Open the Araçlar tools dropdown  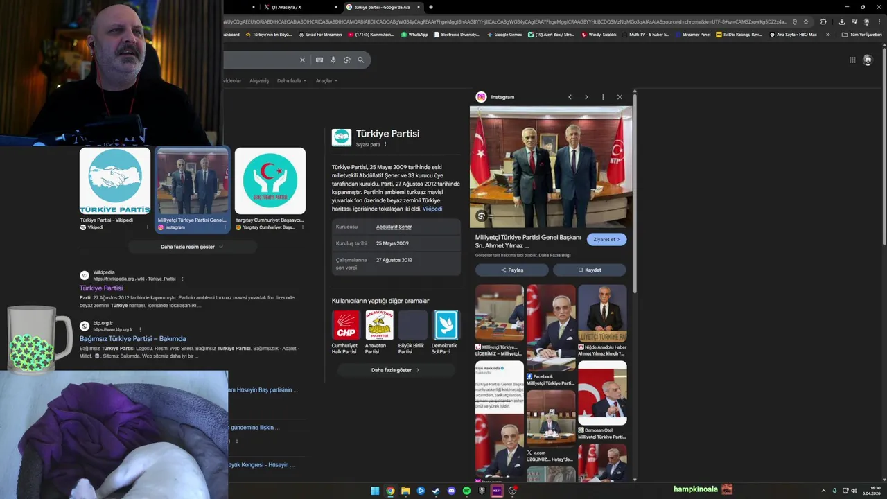click(326, 81)
